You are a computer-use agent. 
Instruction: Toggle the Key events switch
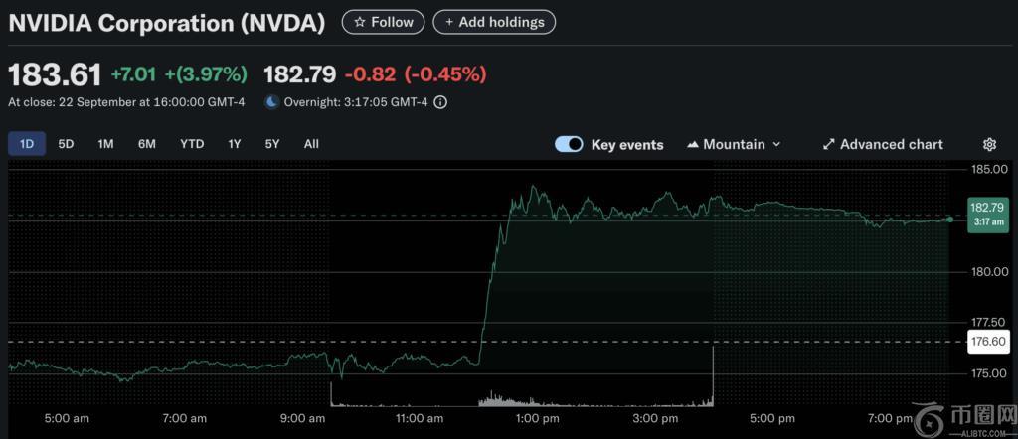tap(569, 145)
